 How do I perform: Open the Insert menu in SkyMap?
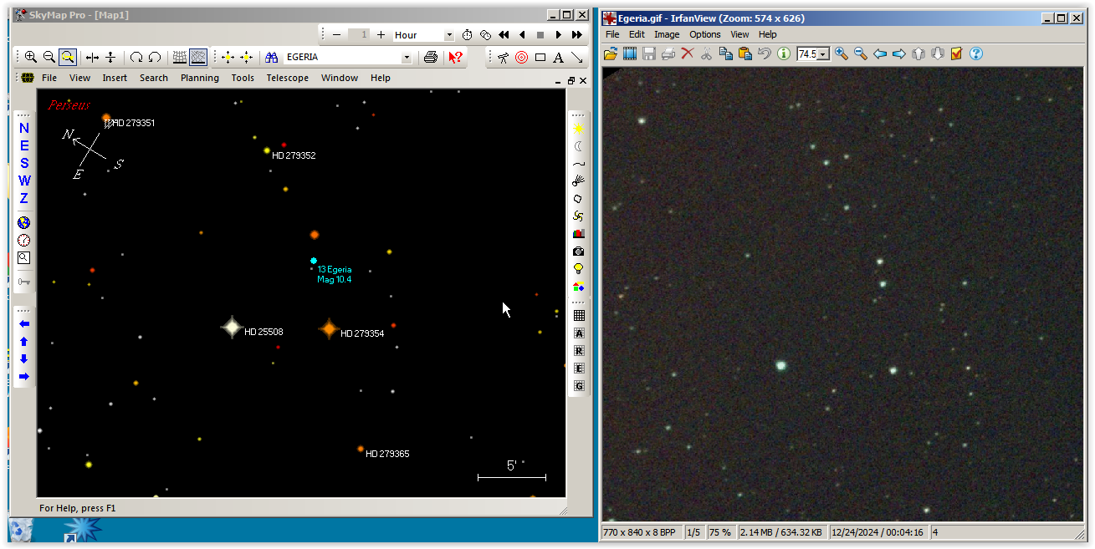coord(115,78)
